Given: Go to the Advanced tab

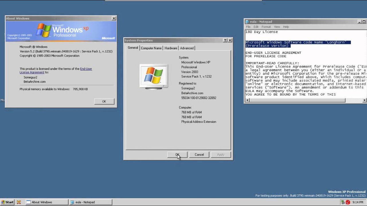Looking at the screenshot, I should click(187, 48).
